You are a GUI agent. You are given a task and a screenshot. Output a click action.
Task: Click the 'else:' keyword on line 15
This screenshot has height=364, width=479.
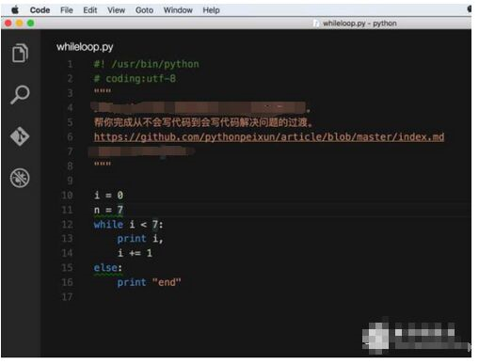107,268
